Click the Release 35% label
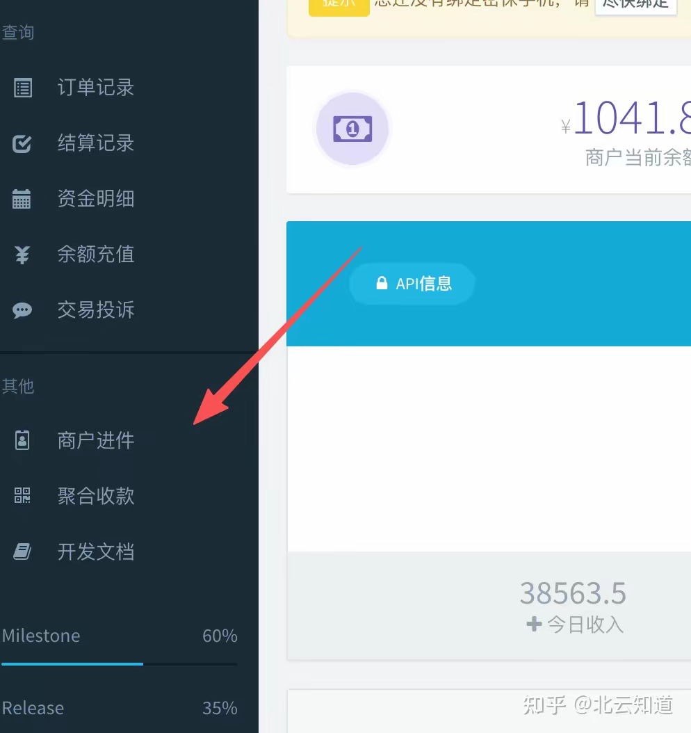The height and width of the screenshot is (733, 691). (x=220, y=708)
